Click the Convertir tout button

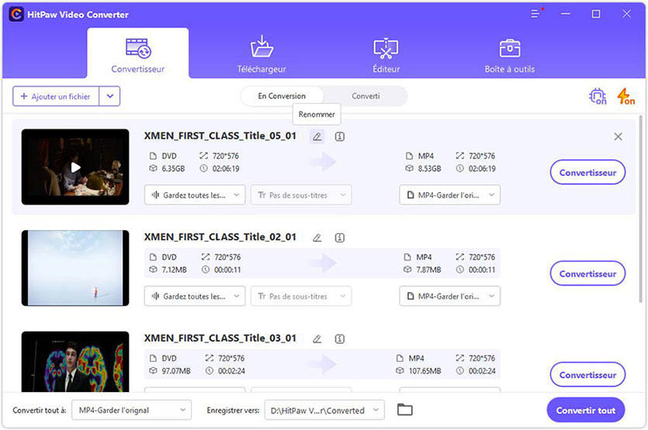(586, 410)
